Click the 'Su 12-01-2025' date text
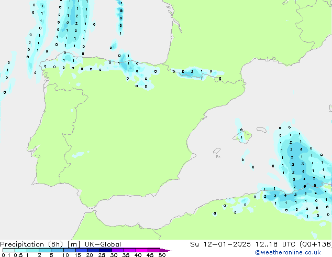 tap(220, 244)
